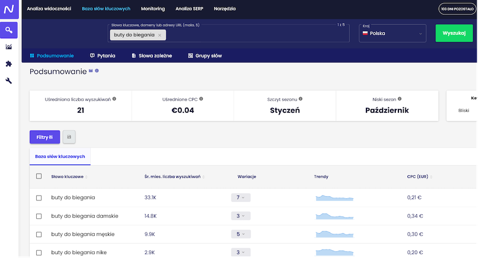Check the 'buty do biegania męskie' checkbox
The image size is (480, 259).
(39, 234)
